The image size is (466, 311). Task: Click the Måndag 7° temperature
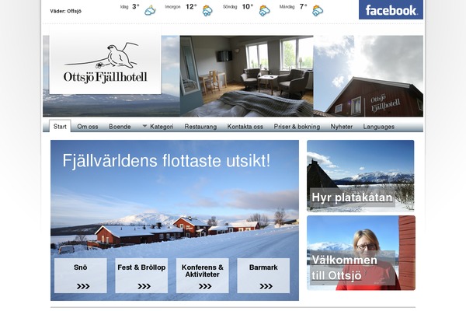click(303, 6)
